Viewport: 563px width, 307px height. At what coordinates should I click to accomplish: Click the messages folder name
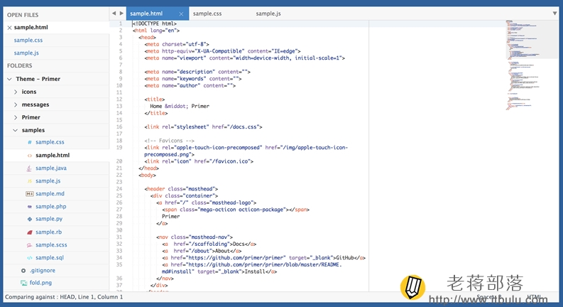pos(35,104)
